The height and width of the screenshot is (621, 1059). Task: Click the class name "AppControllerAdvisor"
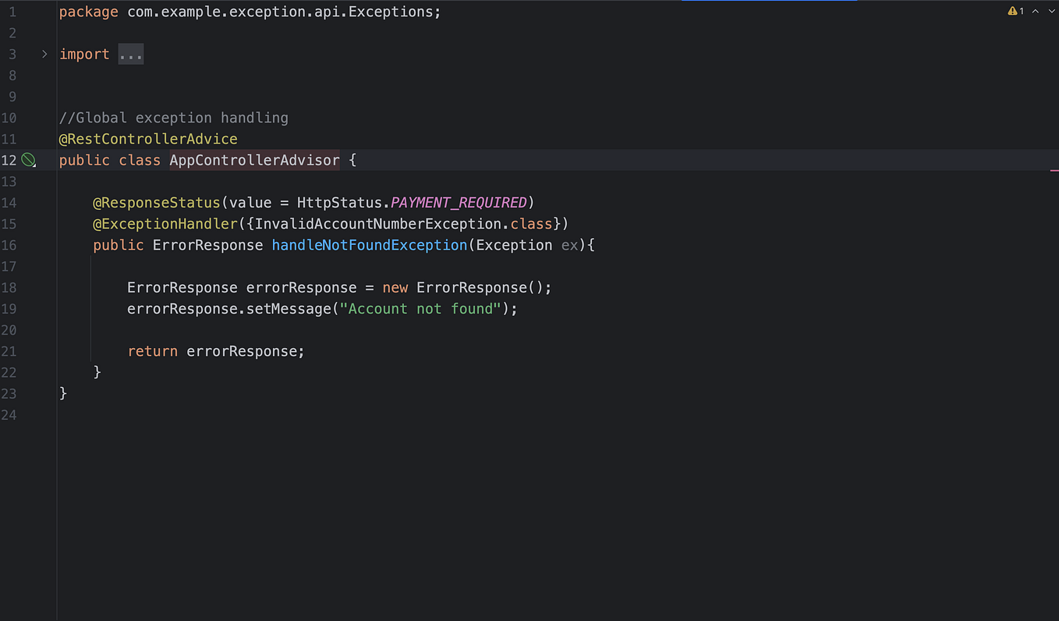click(x=254, y=160)
